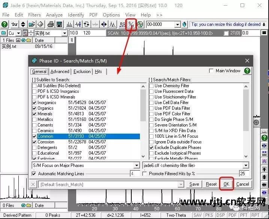Click the cycle refresh pattern icon
Viewport: 269px width, 219px height.
(86, 24)
